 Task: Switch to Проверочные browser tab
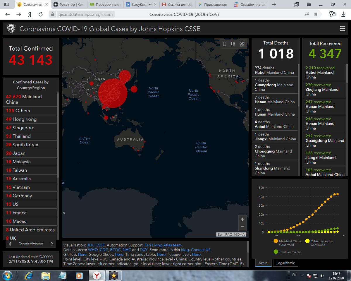[105, 4]
